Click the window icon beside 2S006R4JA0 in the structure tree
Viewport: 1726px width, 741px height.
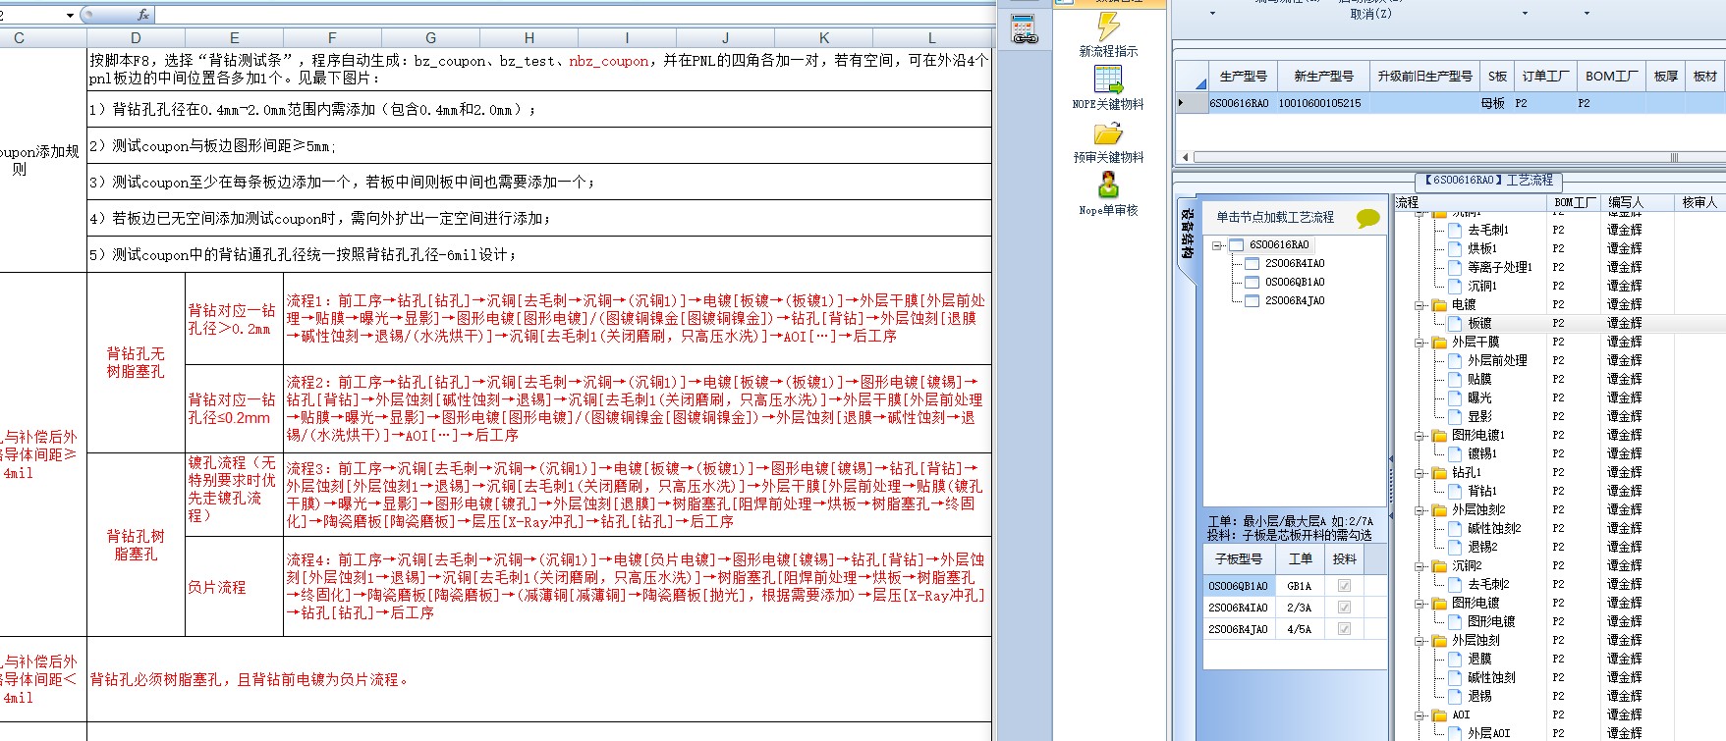pyautogui.click(x=1252, y=301)
